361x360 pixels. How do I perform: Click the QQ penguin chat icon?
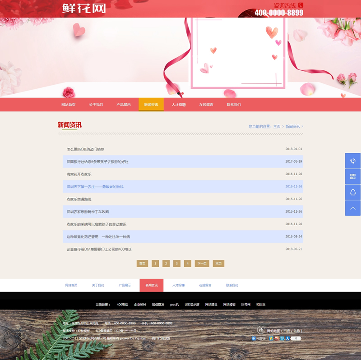(353, 192)
